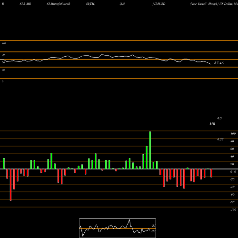238x238 pixels.
Task: Click the New Israeli Sheqel / US Dollar title
Action: [211, 4]
